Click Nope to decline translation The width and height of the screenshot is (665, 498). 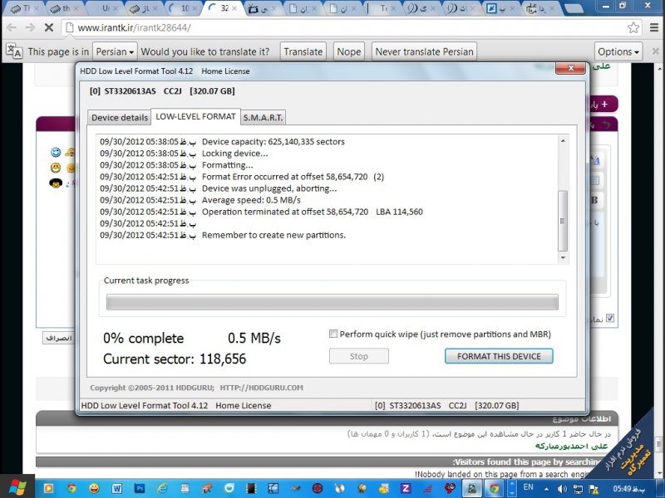[349, 51]
